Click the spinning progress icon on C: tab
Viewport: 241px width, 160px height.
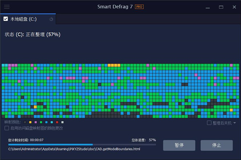tap(51, 19)
